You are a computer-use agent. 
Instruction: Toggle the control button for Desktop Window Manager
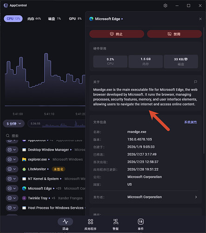click(x=10, y=150)
